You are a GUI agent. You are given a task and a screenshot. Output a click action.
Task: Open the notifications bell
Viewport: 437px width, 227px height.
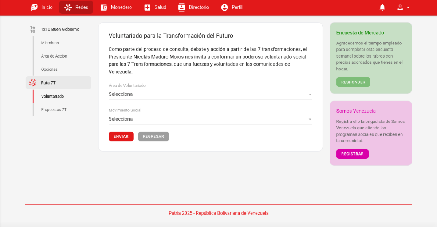(382, 7)
